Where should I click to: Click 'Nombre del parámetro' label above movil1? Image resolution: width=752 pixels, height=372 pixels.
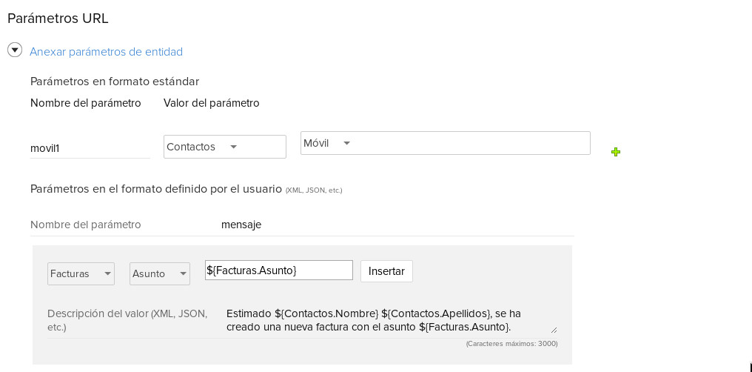pyautogui.click(x=85, y=103)
